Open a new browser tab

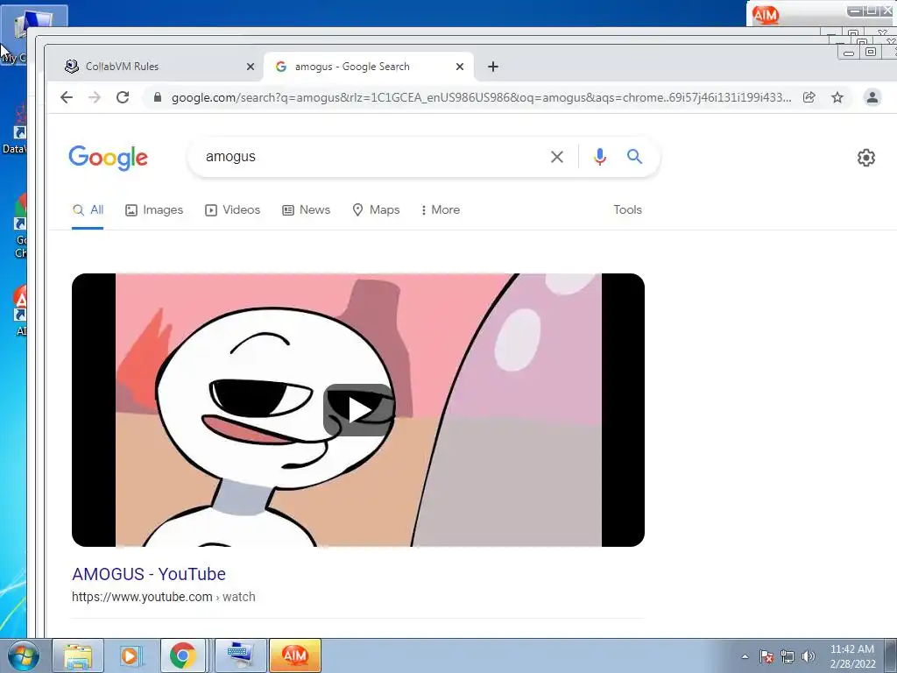[x=493, y=67]
